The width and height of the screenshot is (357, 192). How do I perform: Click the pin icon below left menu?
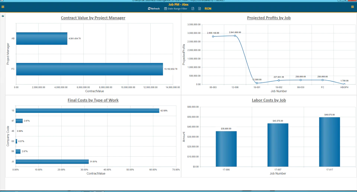click(x=3, y=16)
